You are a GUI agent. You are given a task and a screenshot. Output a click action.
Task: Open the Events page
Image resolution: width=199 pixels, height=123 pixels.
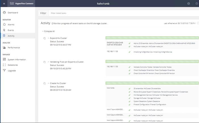[11, 30]
